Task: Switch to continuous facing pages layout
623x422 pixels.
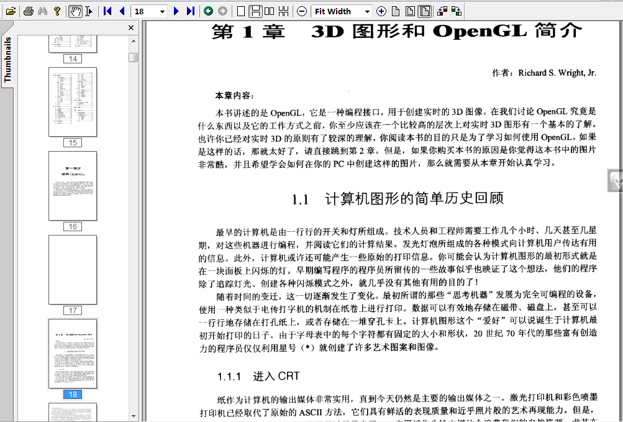Action: pyautogui.click(x=284, y=11)
